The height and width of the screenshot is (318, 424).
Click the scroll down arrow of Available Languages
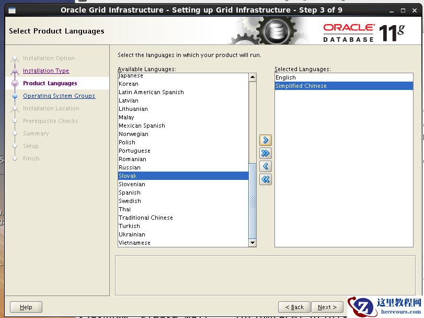click(253, 243)
